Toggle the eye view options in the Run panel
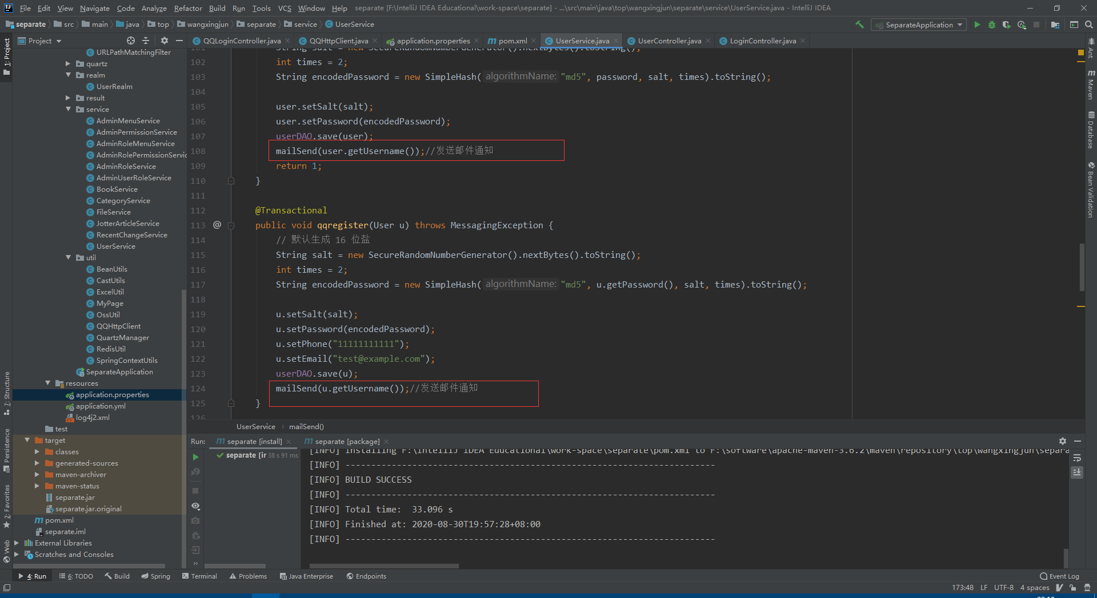The height and width of the screenshot is (598, 1097). coord(195,506)
